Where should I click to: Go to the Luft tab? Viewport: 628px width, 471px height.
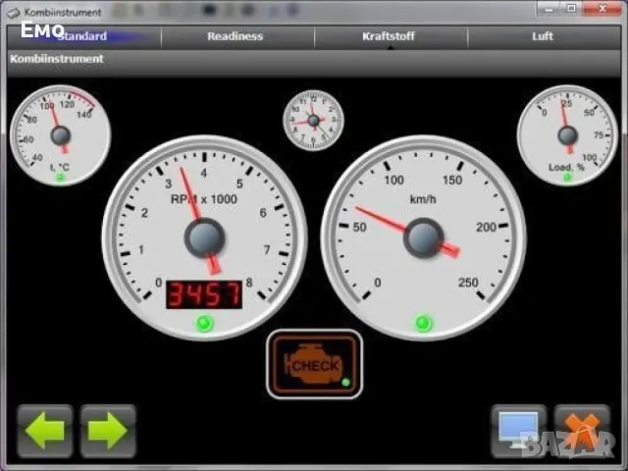(x=543, y=36)
